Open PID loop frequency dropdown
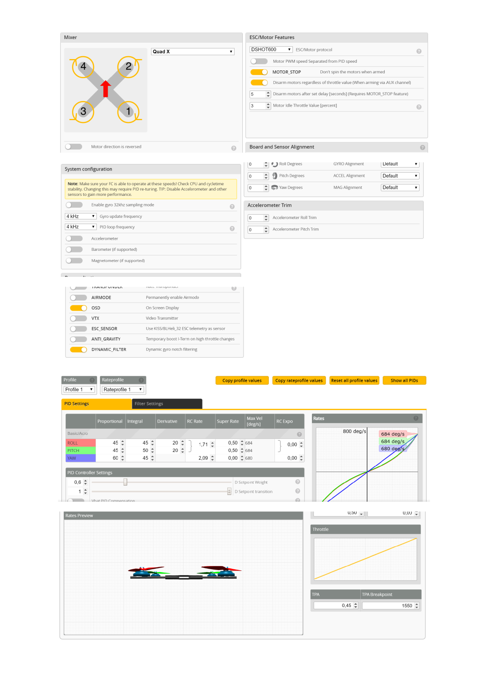Viewport: 488px width, 691px height. click(x=81, y=227)
